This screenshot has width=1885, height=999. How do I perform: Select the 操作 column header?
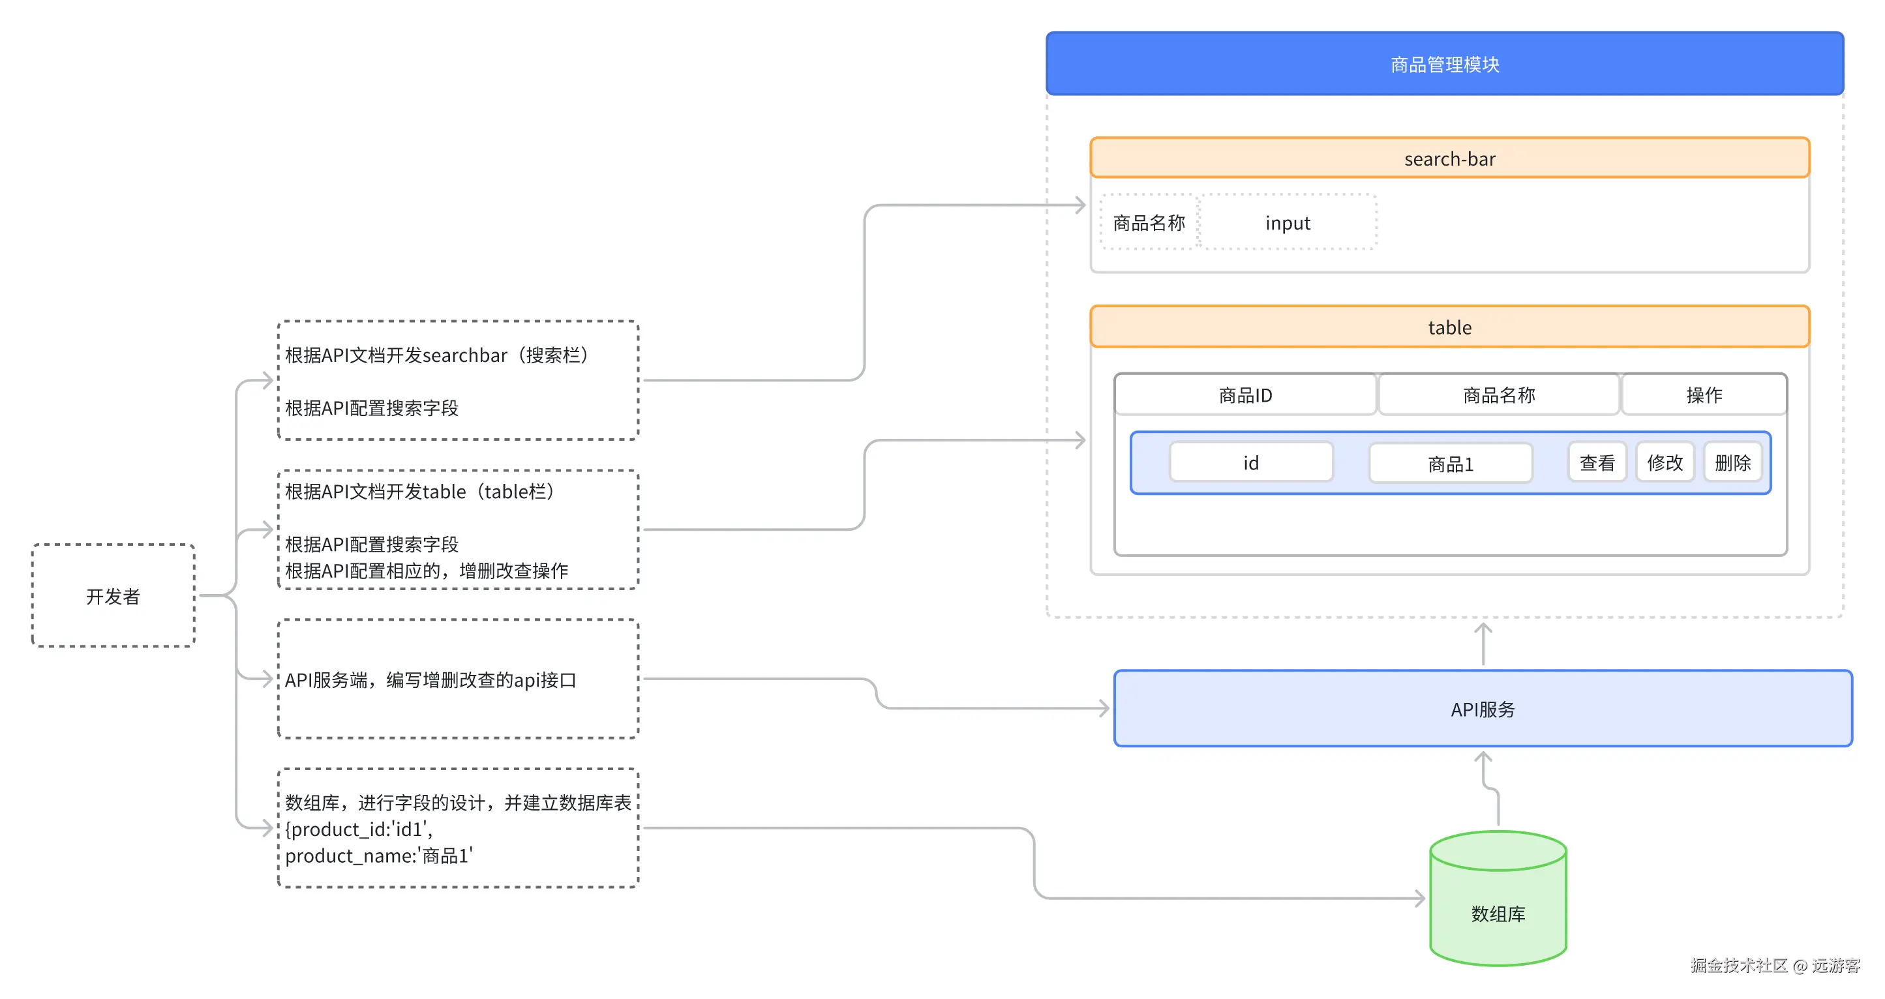[x=1704, y=395]
